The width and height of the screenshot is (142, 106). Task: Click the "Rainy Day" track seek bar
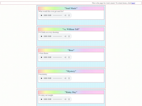click(57, 99)
